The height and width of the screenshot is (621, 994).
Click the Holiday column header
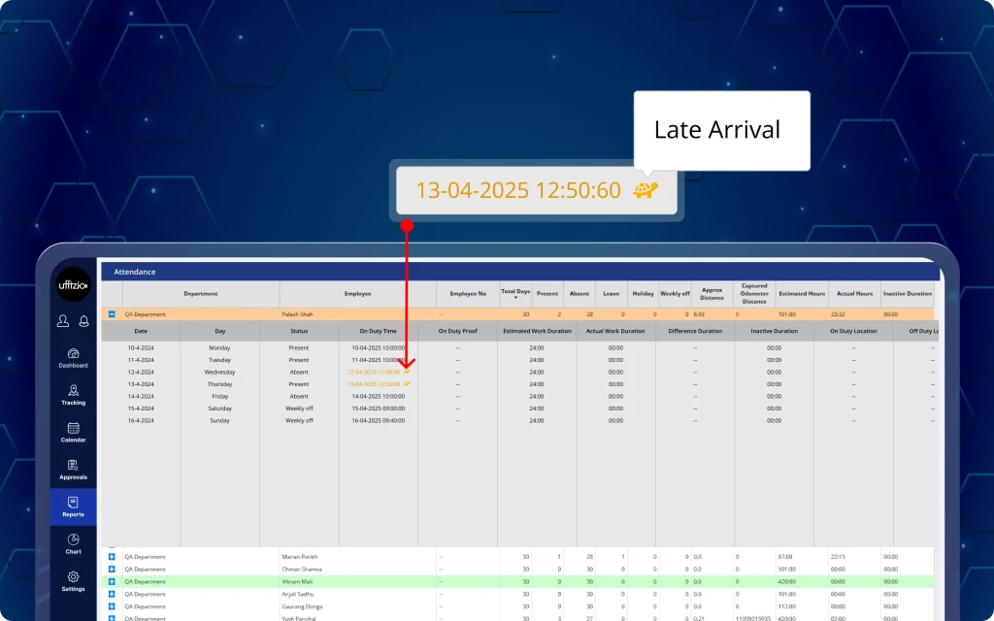[x=643, y=294]
